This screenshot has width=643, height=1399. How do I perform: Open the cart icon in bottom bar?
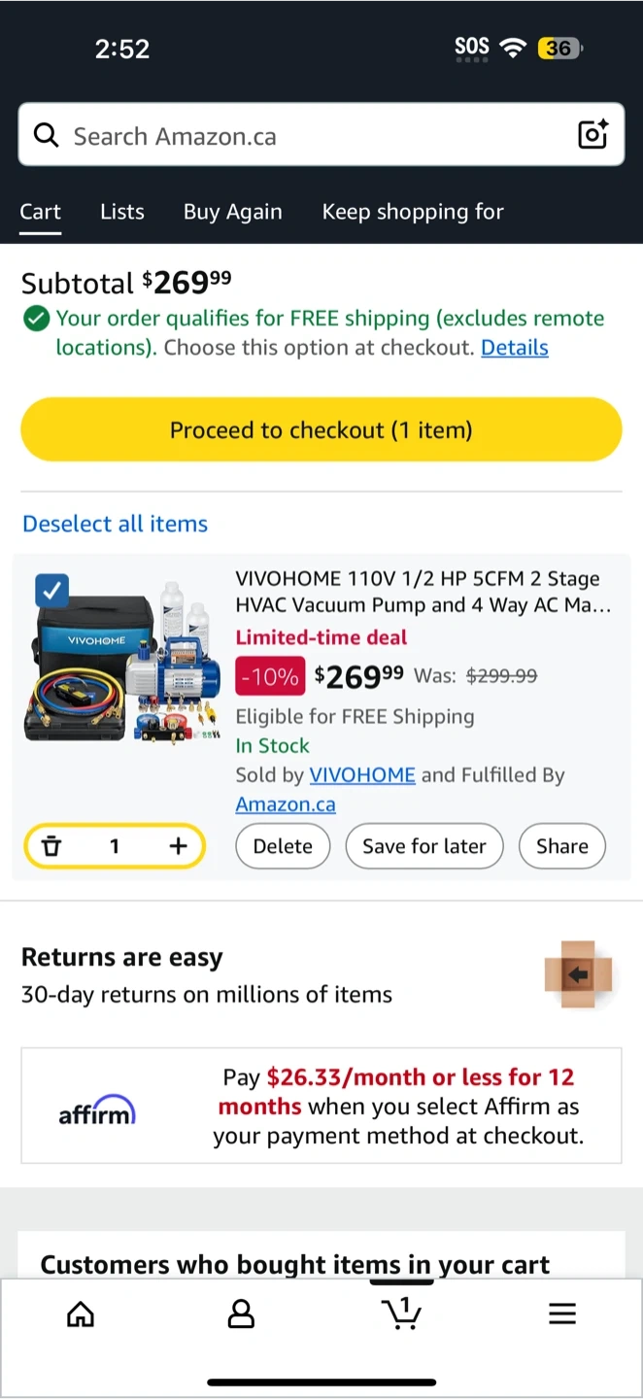pyautogui.click(x=402, y=1313)
